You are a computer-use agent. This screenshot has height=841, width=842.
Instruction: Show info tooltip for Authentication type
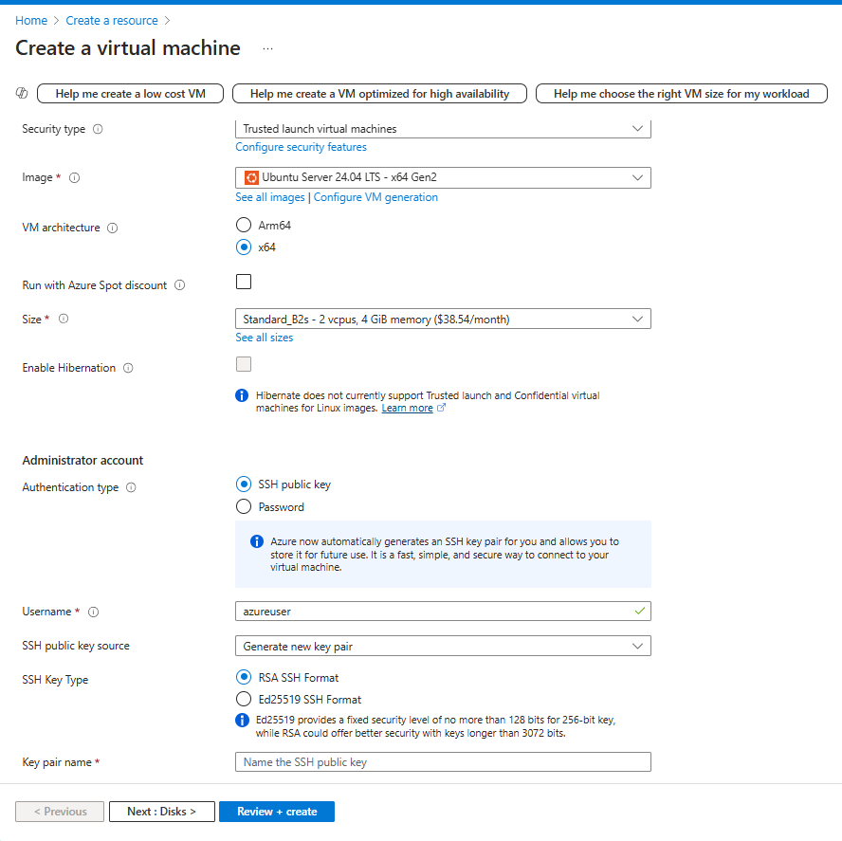tap(131, 487)
